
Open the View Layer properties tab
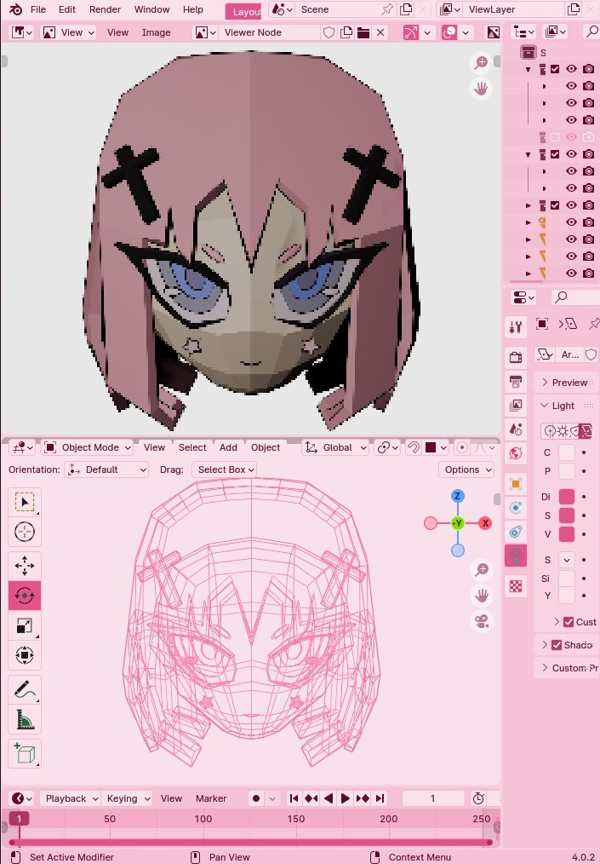coord(516,405)
